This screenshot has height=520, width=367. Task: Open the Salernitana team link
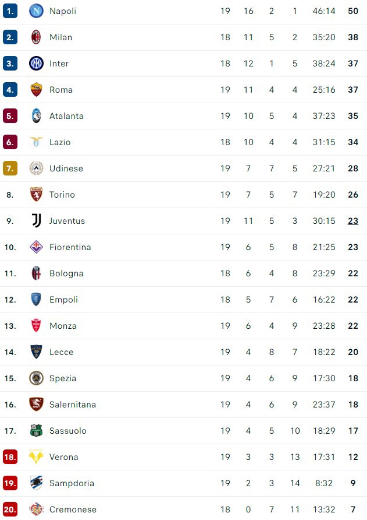[72, 405]
